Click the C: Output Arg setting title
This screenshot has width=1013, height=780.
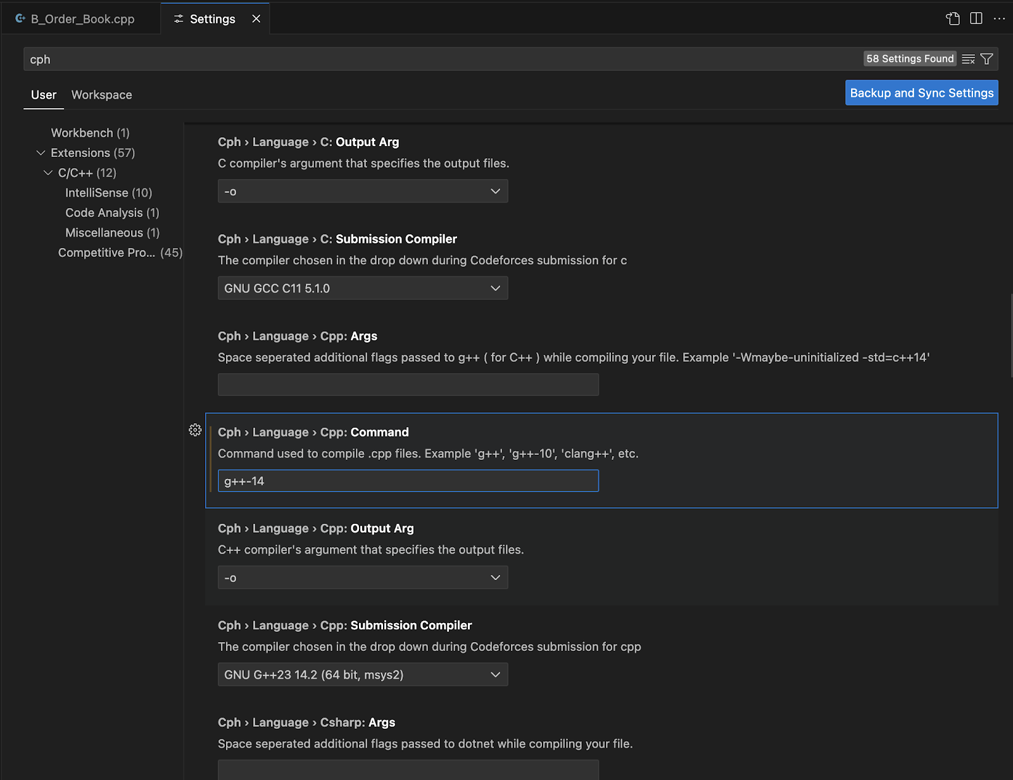308,142
